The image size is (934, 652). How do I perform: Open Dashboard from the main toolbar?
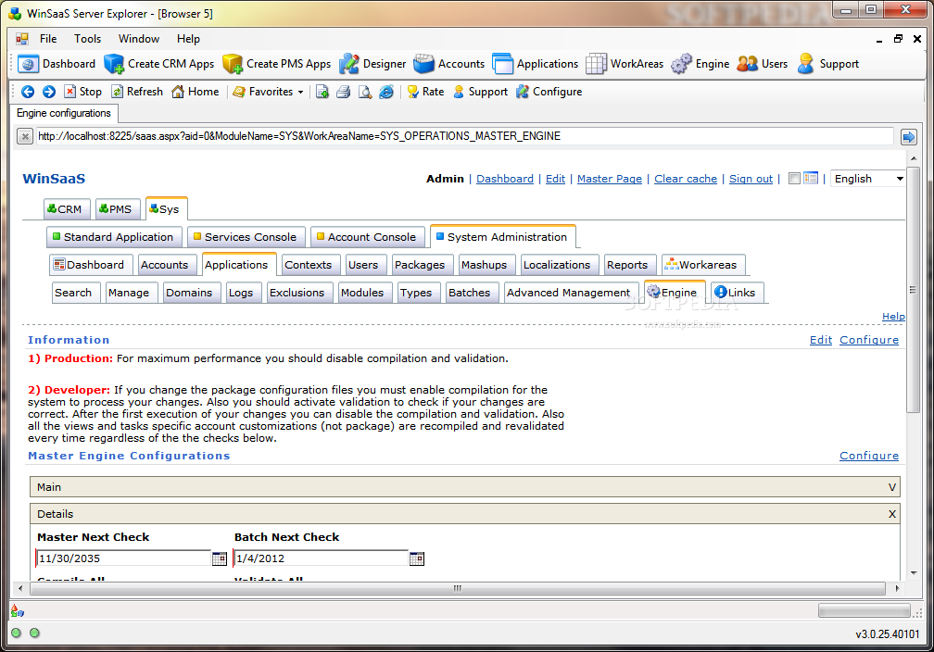pos(57,64)
